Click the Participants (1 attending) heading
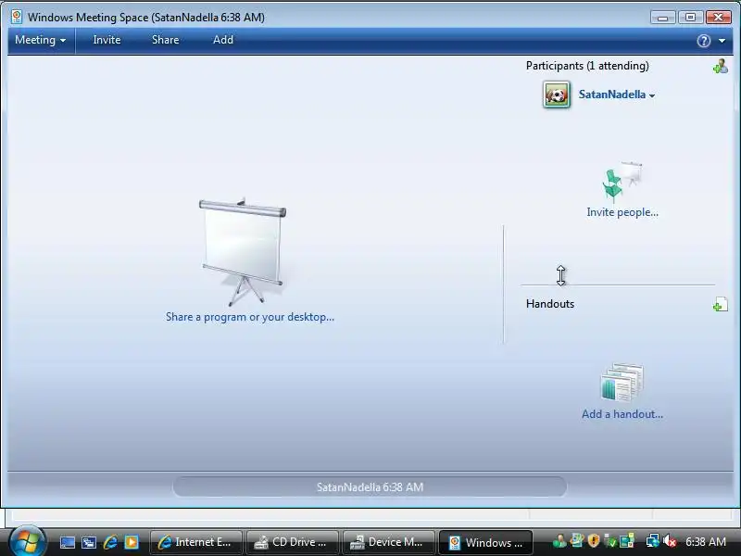 [587, 66]
